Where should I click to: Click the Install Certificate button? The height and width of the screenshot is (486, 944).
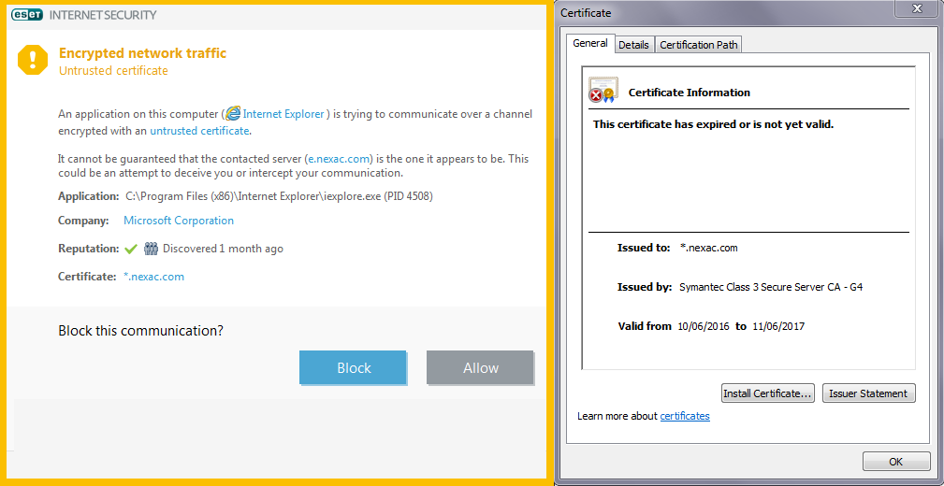pyautogui.click(x=767, y=393)
